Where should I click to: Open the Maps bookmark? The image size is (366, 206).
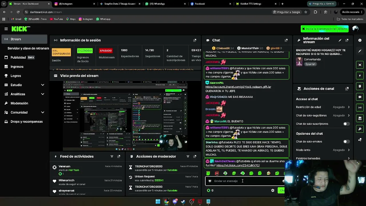point(71,19)
